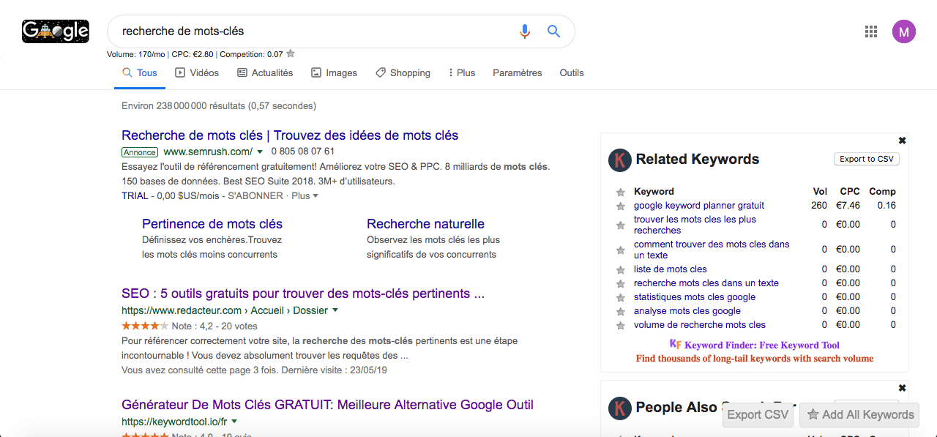
Task: Click the 'Volume: 170/mo' text
Action: coord(136,54)
